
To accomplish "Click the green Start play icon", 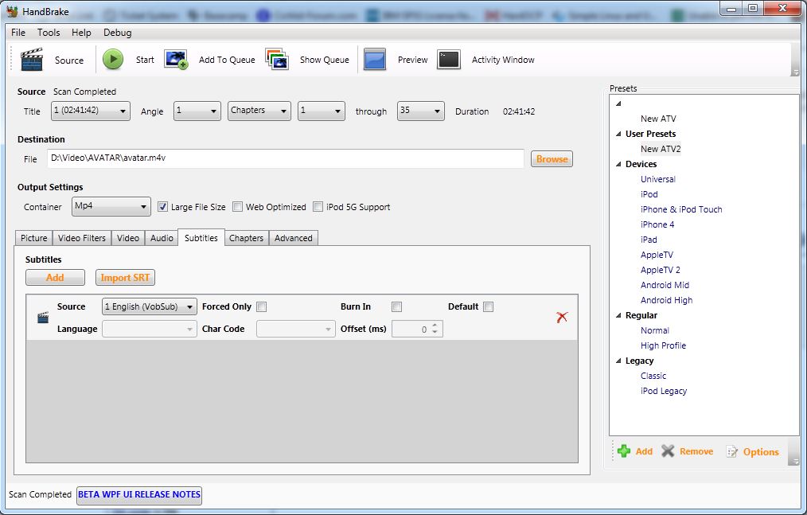I will 113,59.
